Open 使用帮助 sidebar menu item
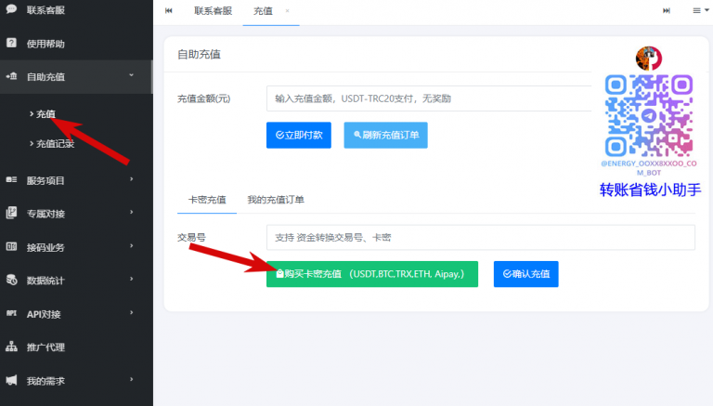 [76, 44]
